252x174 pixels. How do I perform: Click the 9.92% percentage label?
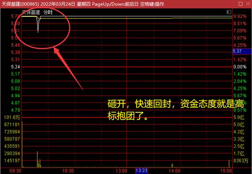pyautogui.click(x=240, y=16)
